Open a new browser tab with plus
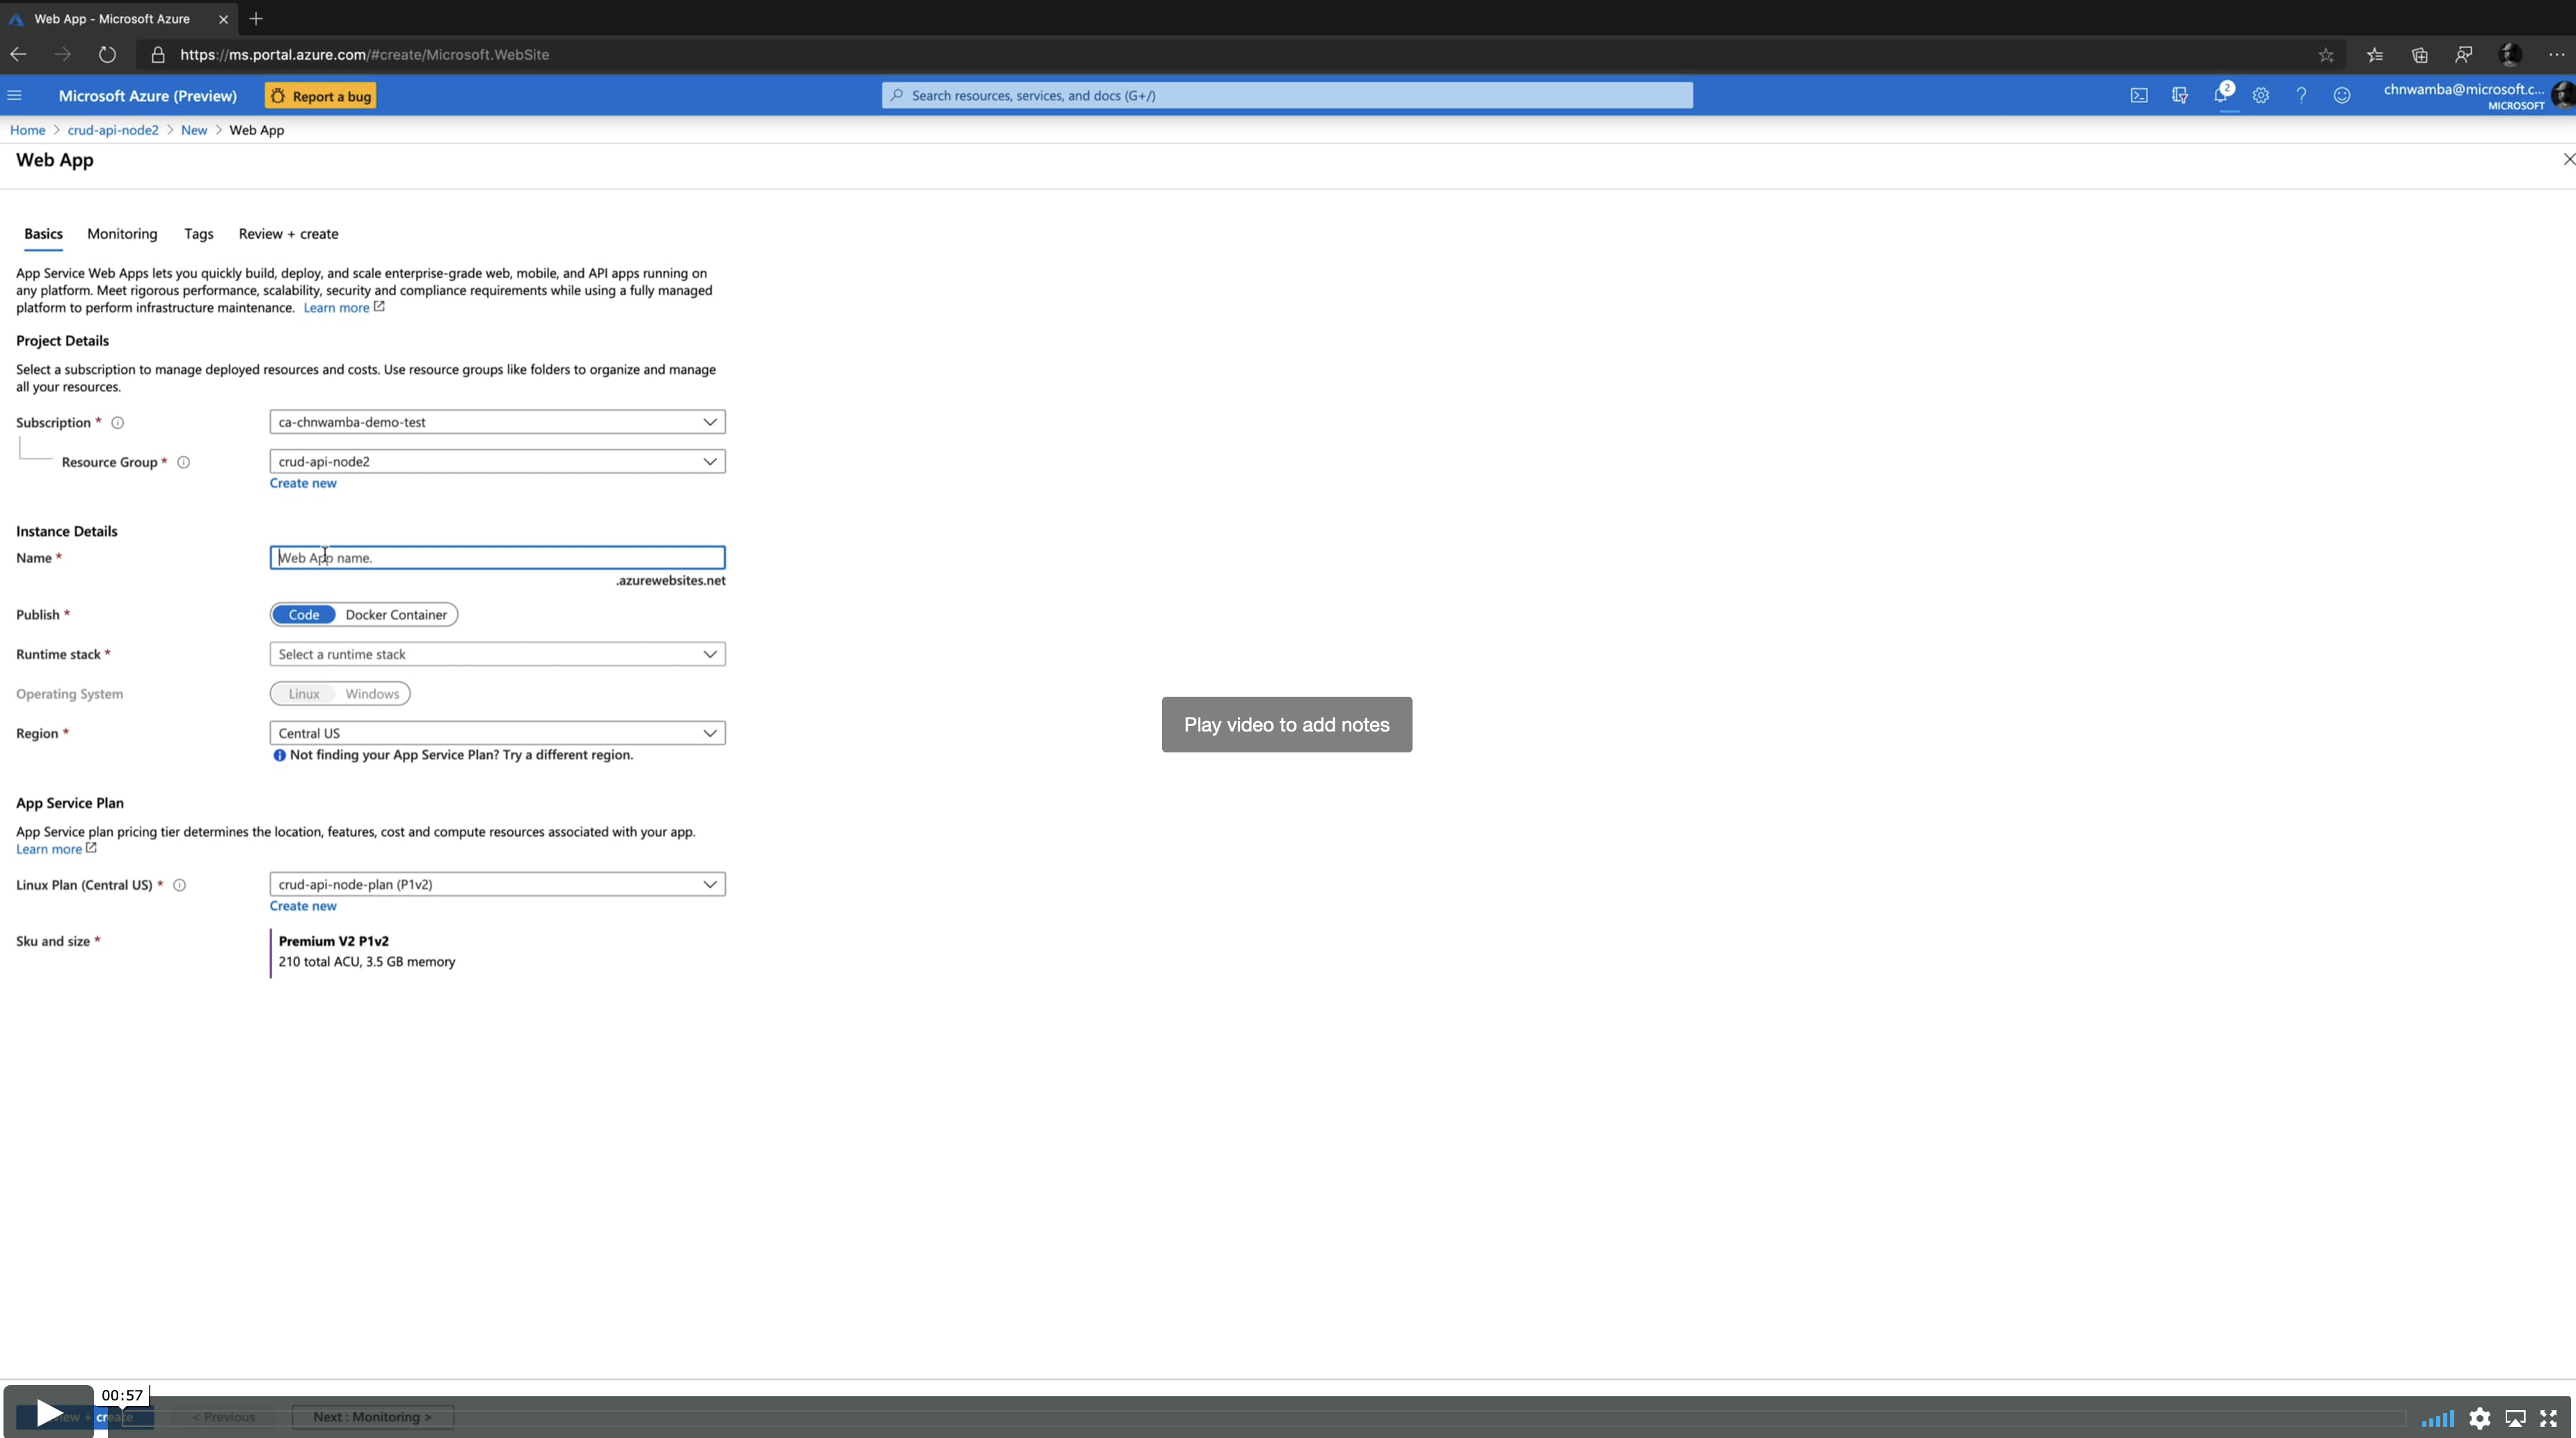Viewport: 2576px width, 1438px height. (256, 18)
